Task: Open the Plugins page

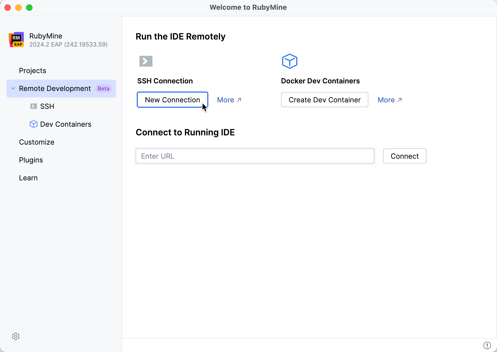Action: [31, 160]
